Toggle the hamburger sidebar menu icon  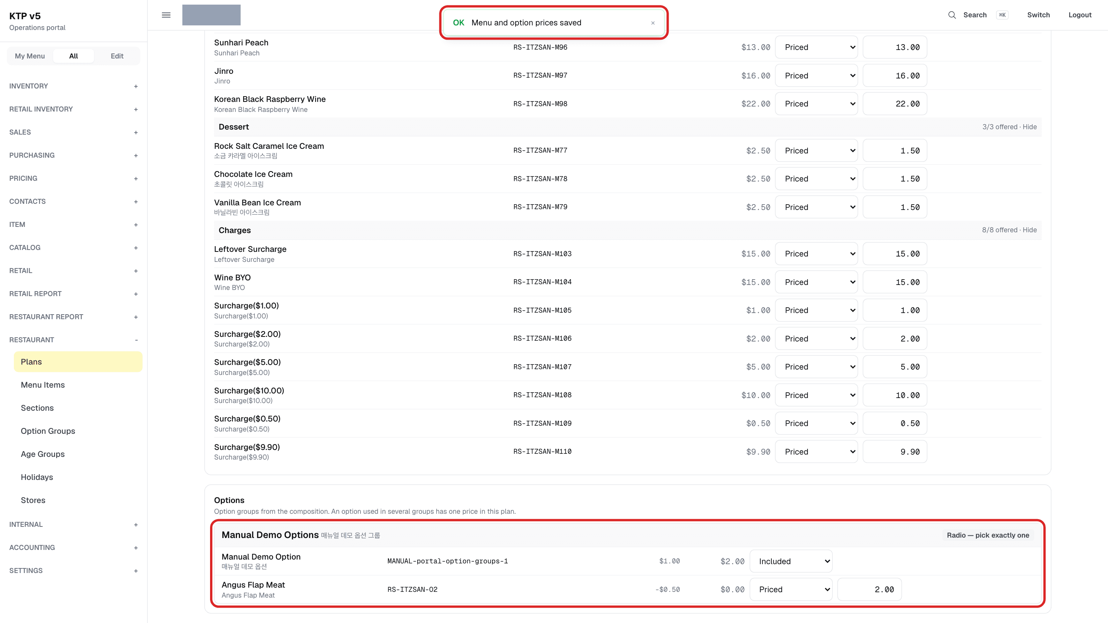click(166, 15)
